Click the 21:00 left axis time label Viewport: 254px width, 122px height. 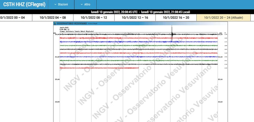[x=57, y=57]
